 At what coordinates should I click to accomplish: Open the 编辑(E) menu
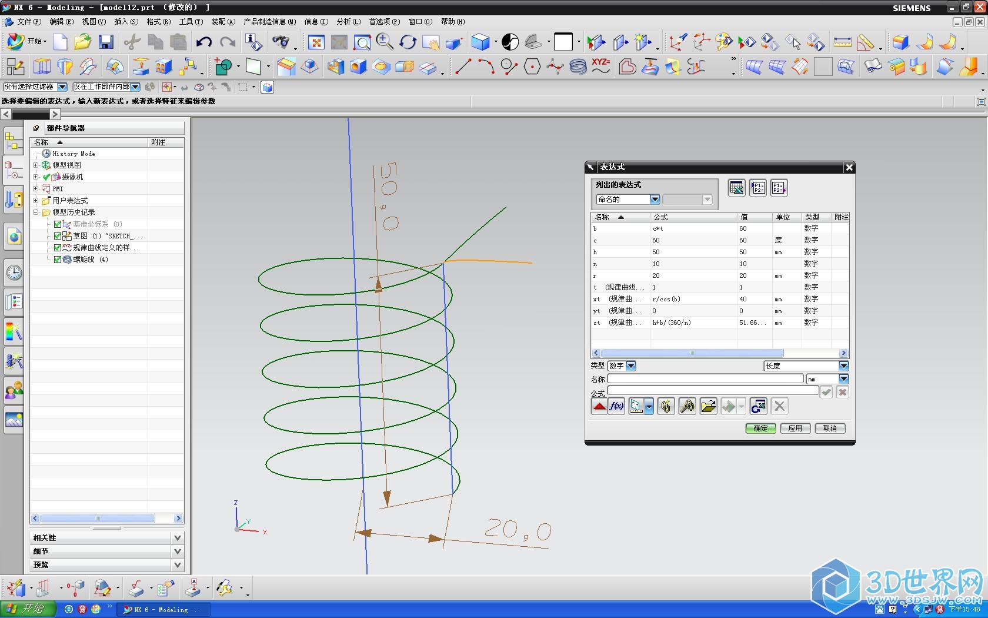[x=61, y=22]
